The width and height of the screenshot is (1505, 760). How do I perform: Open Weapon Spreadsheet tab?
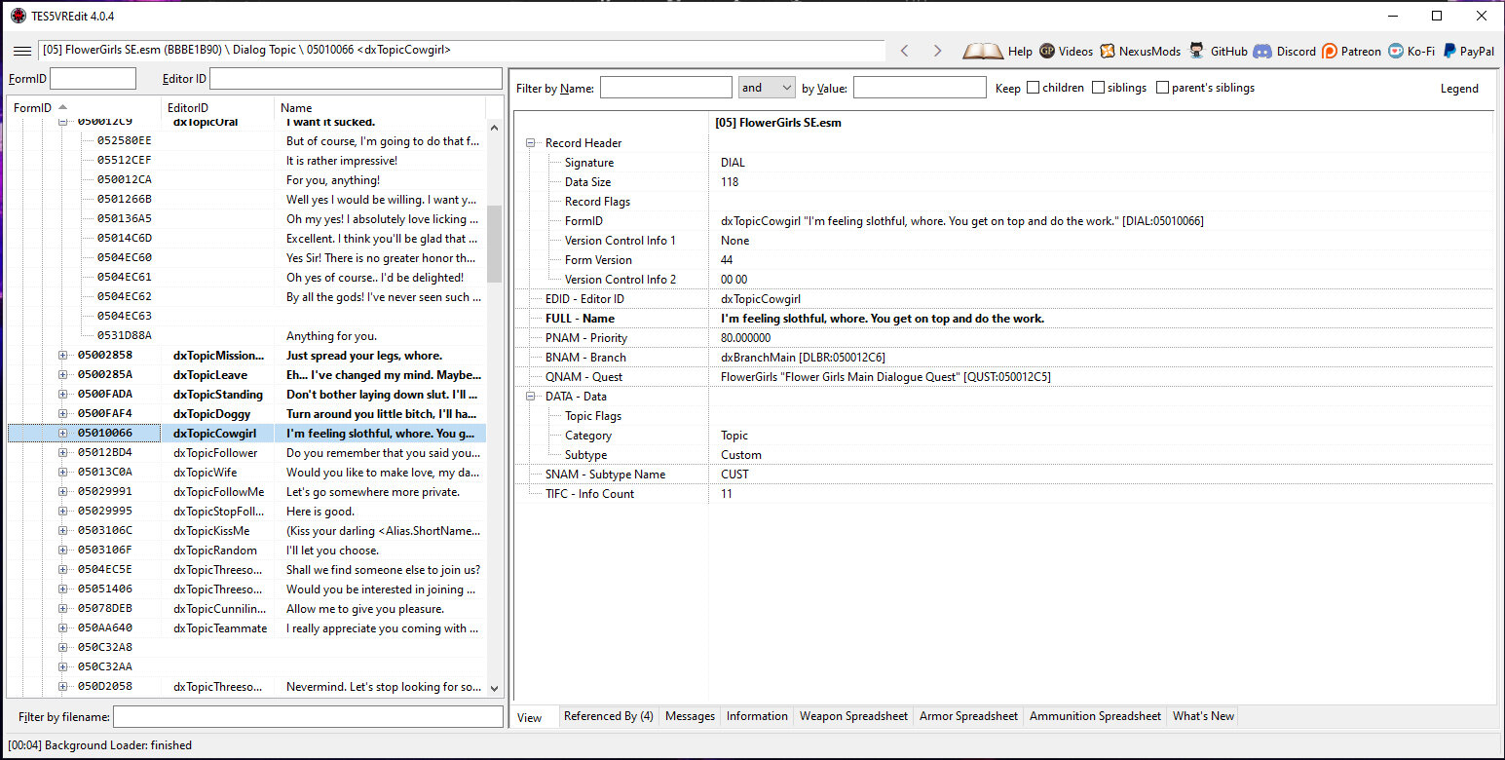coord(853,716)
